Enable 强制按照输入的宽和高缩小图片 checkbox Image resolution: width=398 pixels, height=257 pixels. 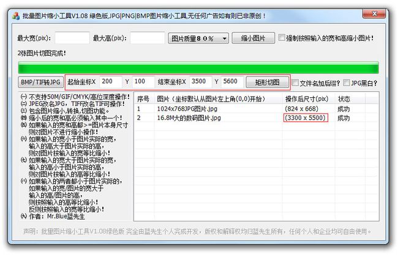[282, 38]
